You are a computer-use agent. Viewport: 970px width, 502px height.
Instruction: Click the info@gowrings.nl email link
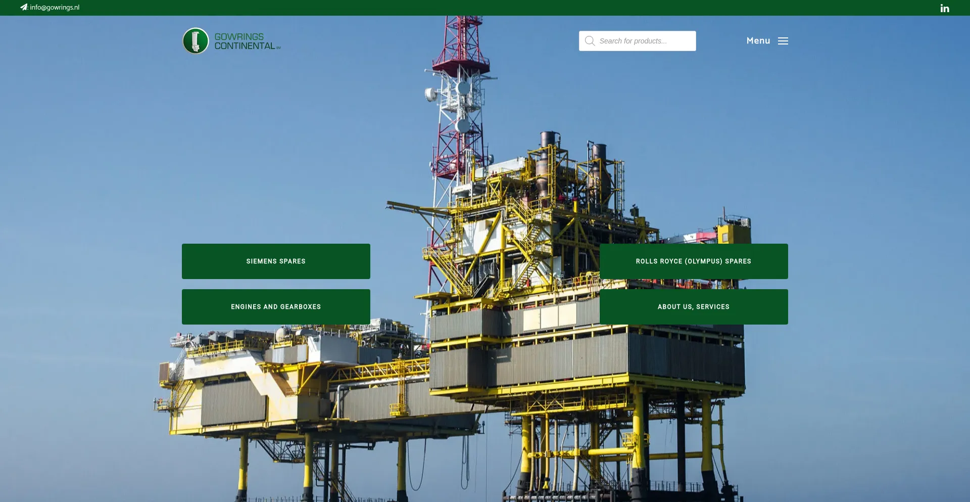(x=55, y=8)
